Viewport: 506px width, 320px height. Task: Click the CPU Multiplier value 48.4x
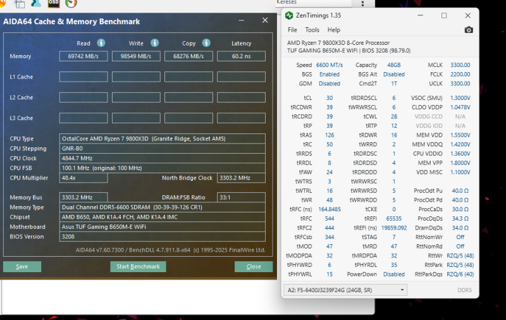pos(83,178)
